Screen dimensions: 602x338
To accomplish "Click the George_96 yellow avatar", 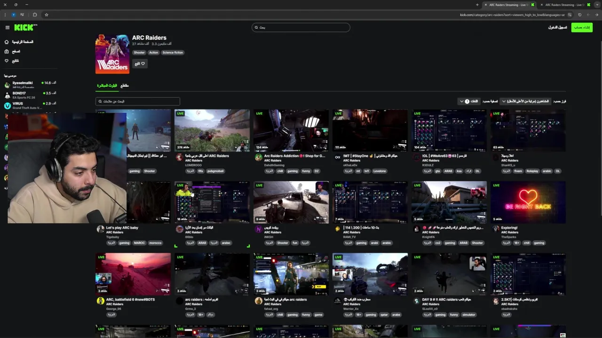I will (x=100, y=301).
